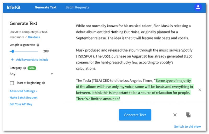Enable the Start at beginning checkbox
Image resolution: width=209 pixels, height=134 pixels.
coord(12,83)
